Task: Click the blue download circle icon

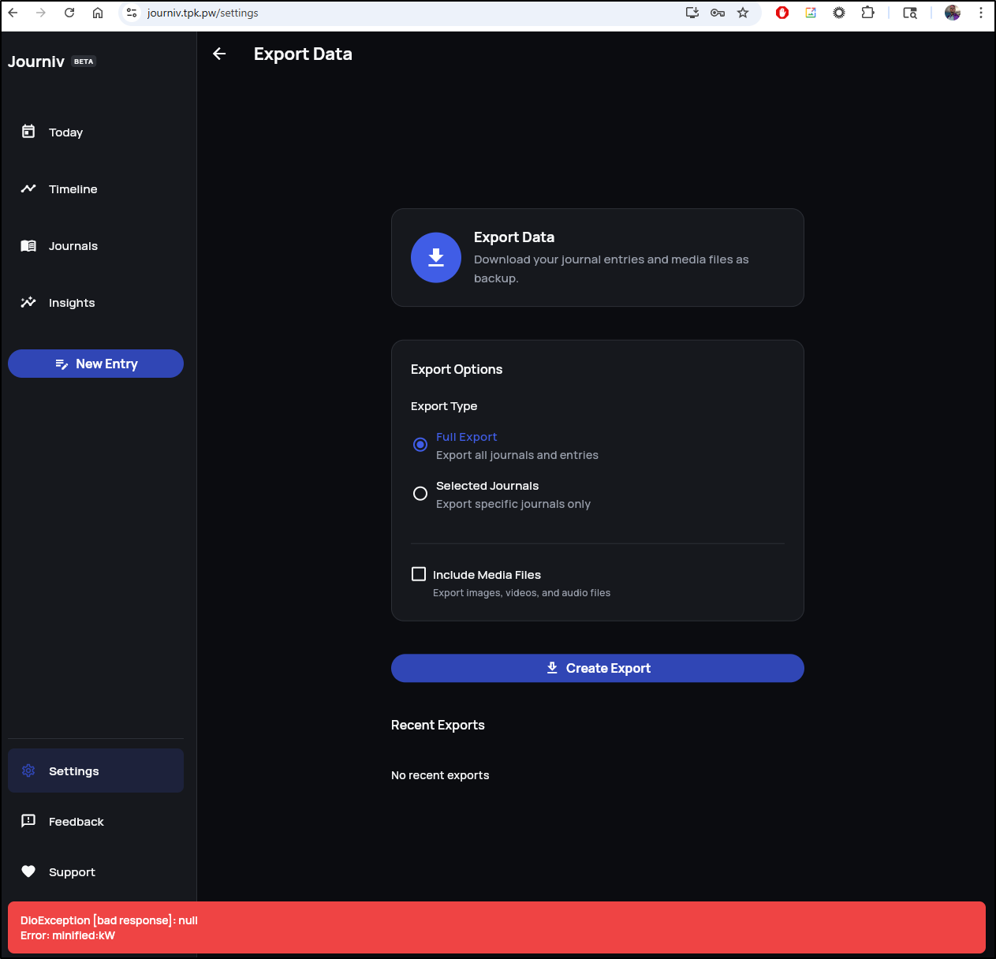Action: coord(436,257)
